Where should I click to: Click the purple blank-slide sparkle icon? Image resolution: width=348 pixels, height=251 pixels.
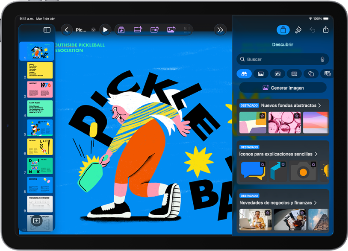click(138, 29)
